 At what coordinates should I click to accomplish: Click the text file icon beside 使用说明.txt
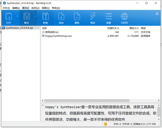(x=43, y=32)
